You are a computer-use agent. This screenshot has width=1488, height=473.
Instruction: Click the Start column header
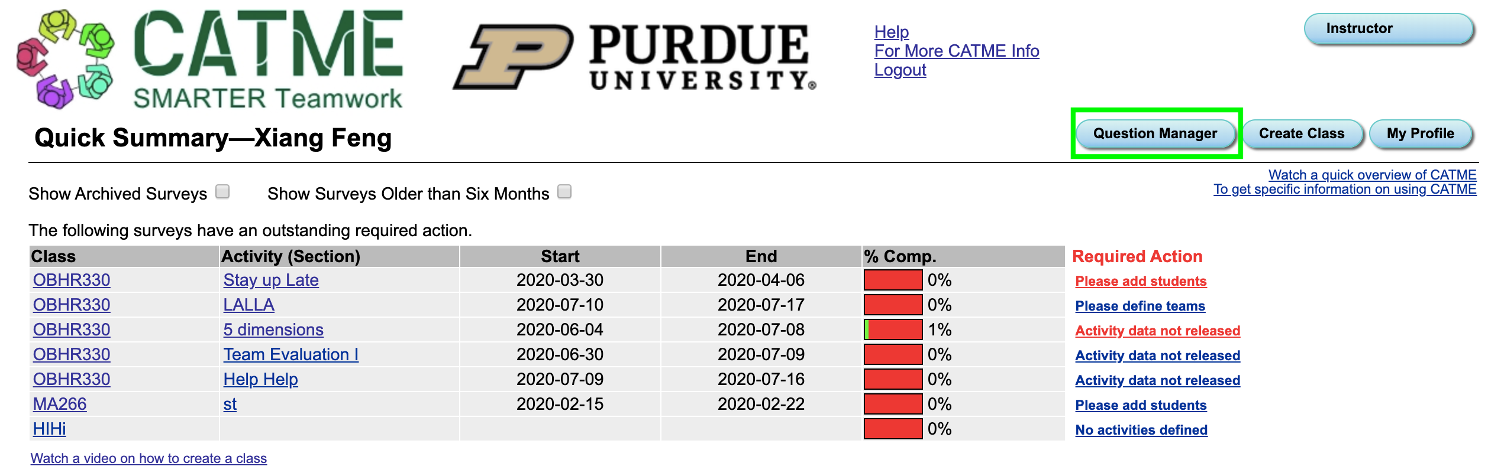click(x=560, y=257)
